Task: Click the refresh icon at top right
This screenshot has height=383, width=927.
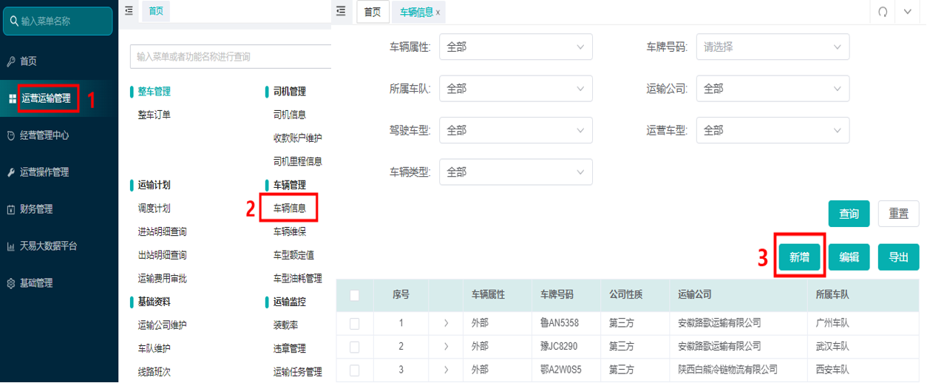Action: pyautogui.click(x=883, y=12)
